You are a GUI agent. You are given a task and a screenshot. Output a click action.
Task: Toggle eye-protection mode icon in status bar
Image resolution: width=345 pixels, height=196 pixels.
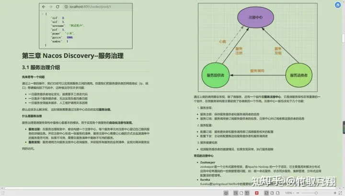(226, 193)
